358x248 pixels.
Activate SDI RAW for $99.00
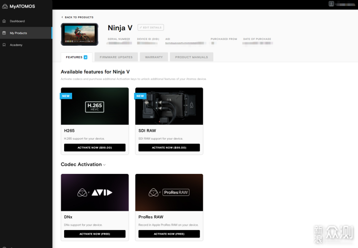point(169,148)
